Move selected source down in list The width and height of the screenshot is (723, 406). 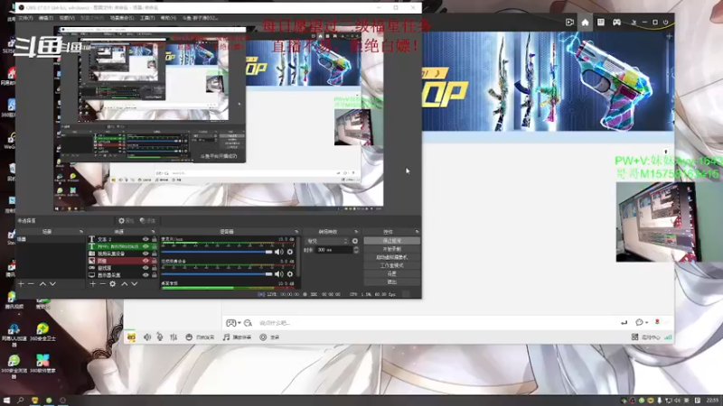(x=134, y=284)
